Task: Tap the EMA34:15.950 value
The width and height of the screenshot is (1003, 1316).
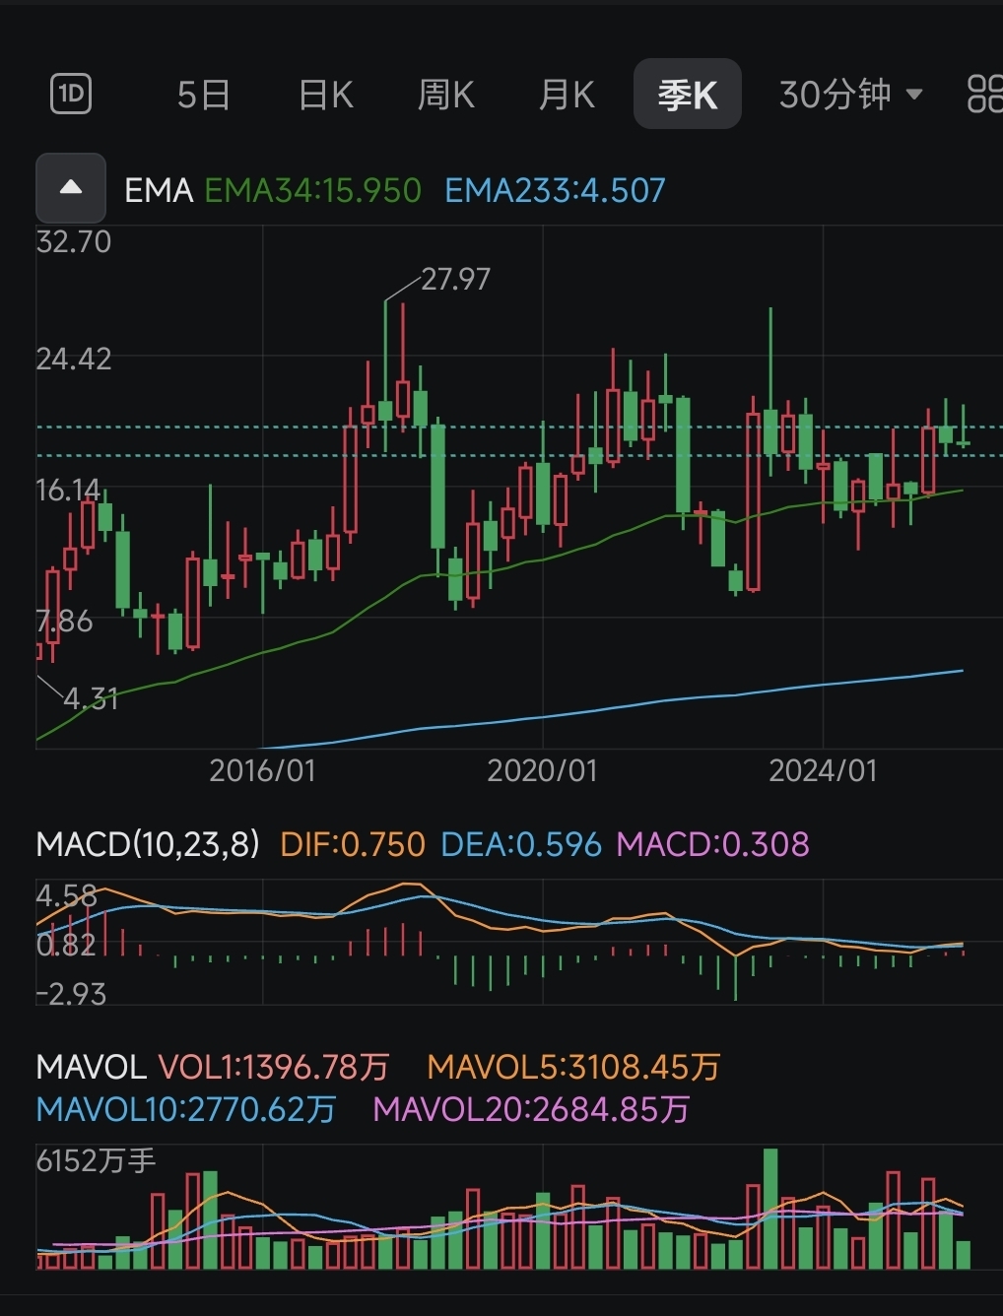Action: click(313, 190)
